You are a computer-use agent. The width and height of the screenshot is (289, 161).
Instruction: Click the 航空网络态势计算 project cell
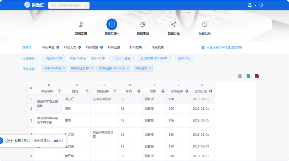105,134
